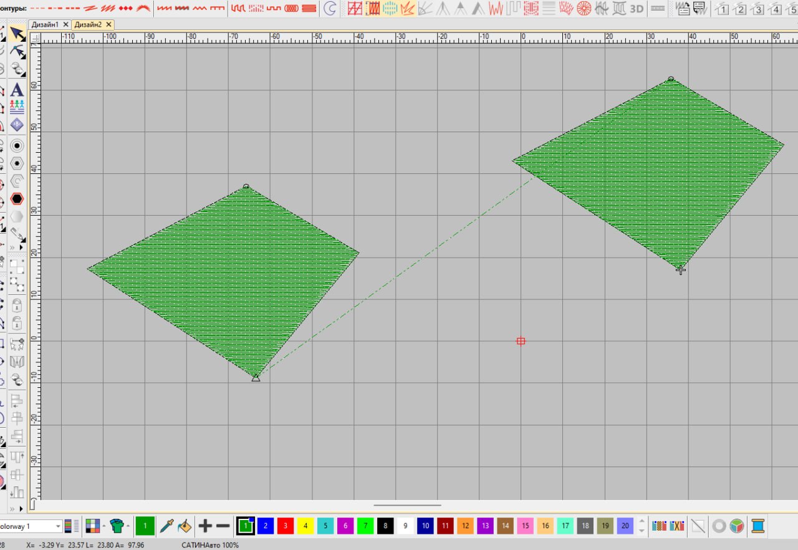Click the color palette scroll down arrow
Image resolution: width=798 pixels, height=550 pixels.
642,531
